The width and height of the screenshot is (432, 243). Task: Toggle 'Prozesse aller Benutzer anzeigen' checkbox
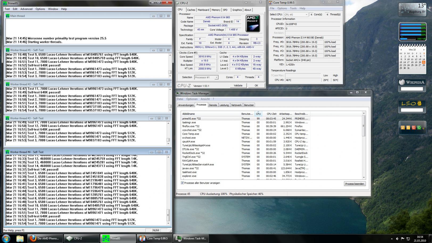pos(182,183)
